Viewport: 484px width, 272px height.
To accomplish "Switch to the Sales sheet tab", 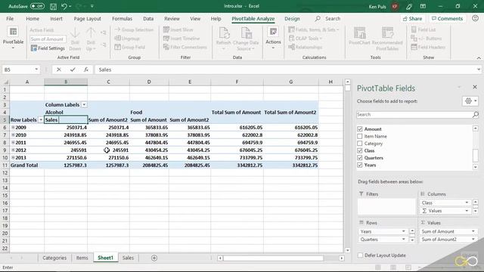I will coord(128,258).
